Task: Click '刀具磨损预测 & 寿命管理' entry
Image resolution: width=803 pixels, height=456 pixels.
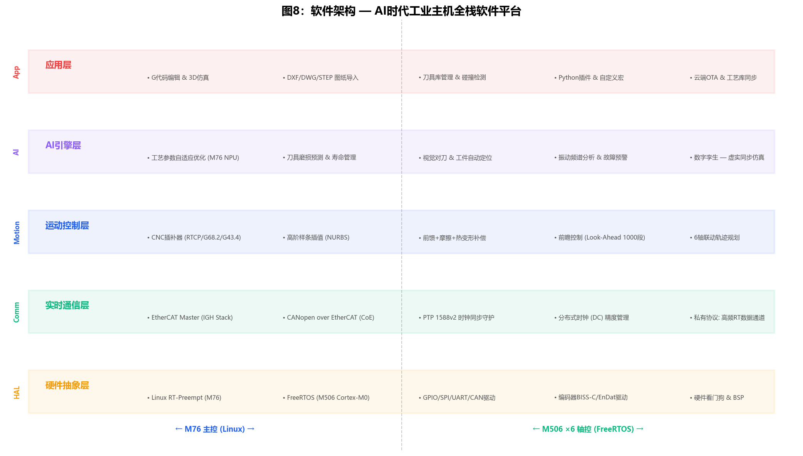Action: point(319,158)
